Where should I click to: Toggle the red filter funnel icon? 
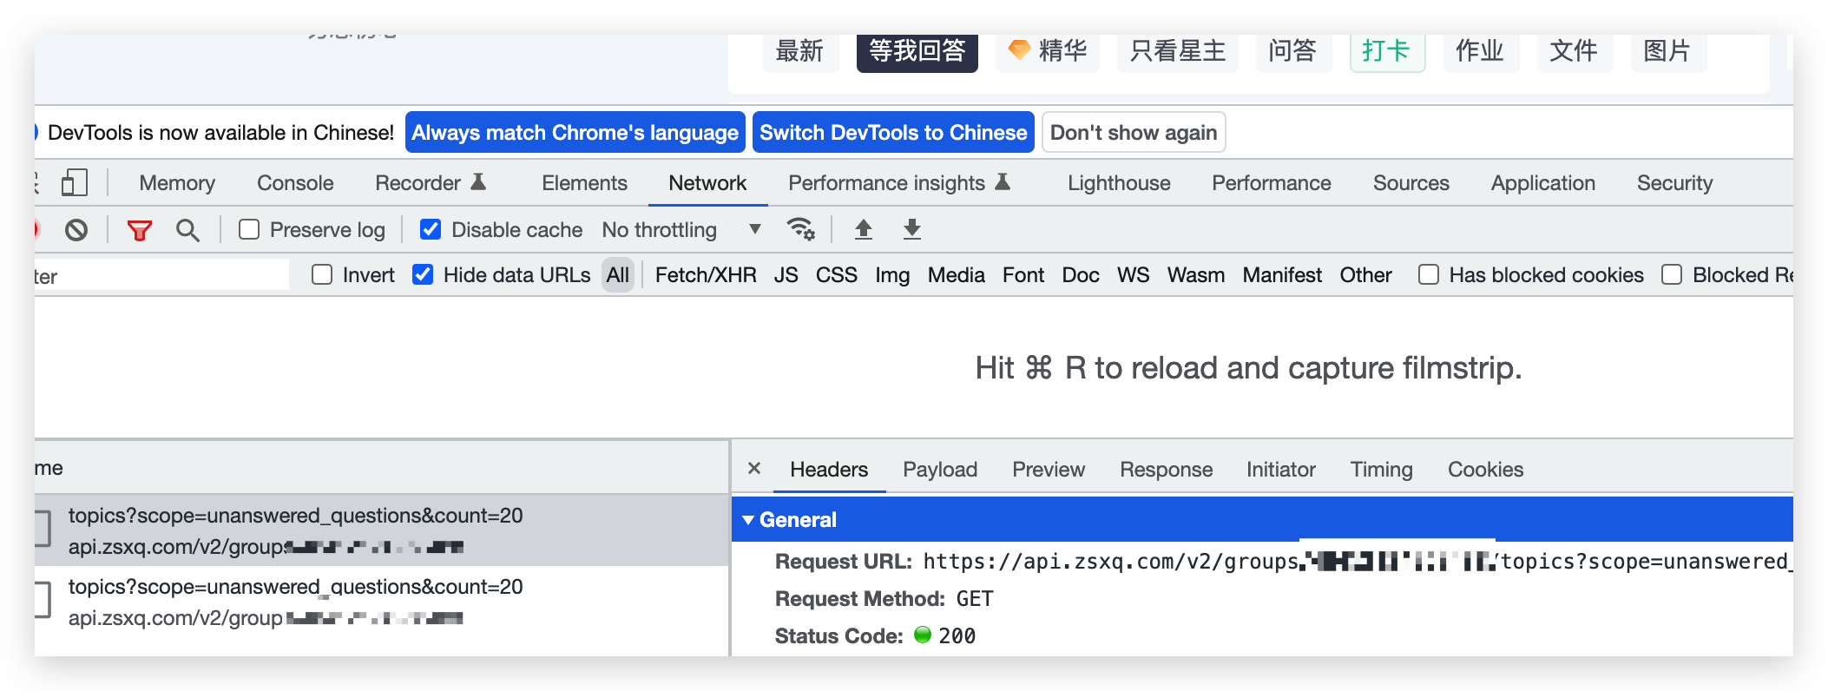tap(139, 230)
